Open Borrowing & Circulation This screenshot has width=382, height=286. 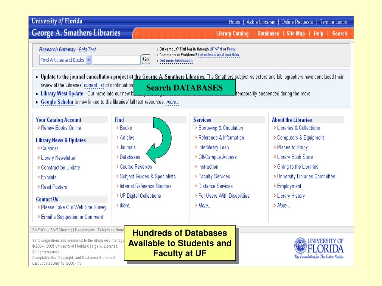[221, 128]
